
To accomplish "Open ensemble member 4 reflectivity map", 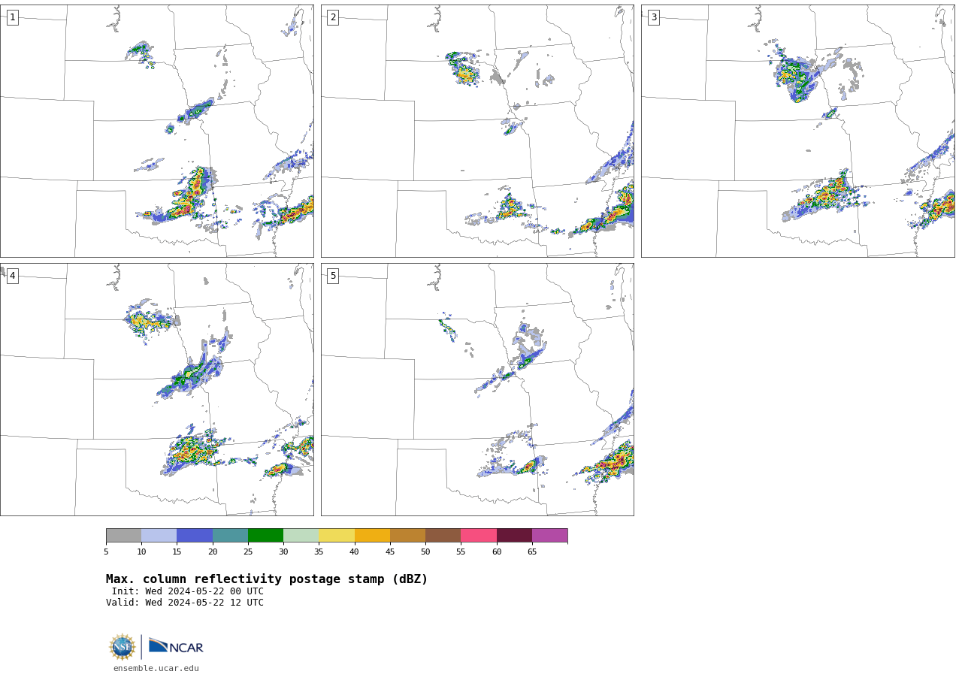I will coord(157,389).
